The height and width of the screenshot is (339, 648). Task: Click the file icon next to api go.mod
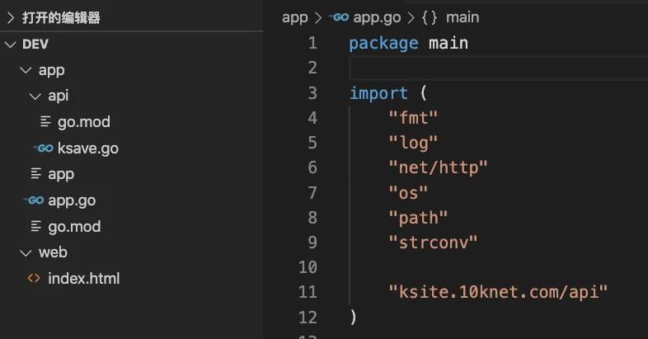pyautogui.click(x=45, y=122)
